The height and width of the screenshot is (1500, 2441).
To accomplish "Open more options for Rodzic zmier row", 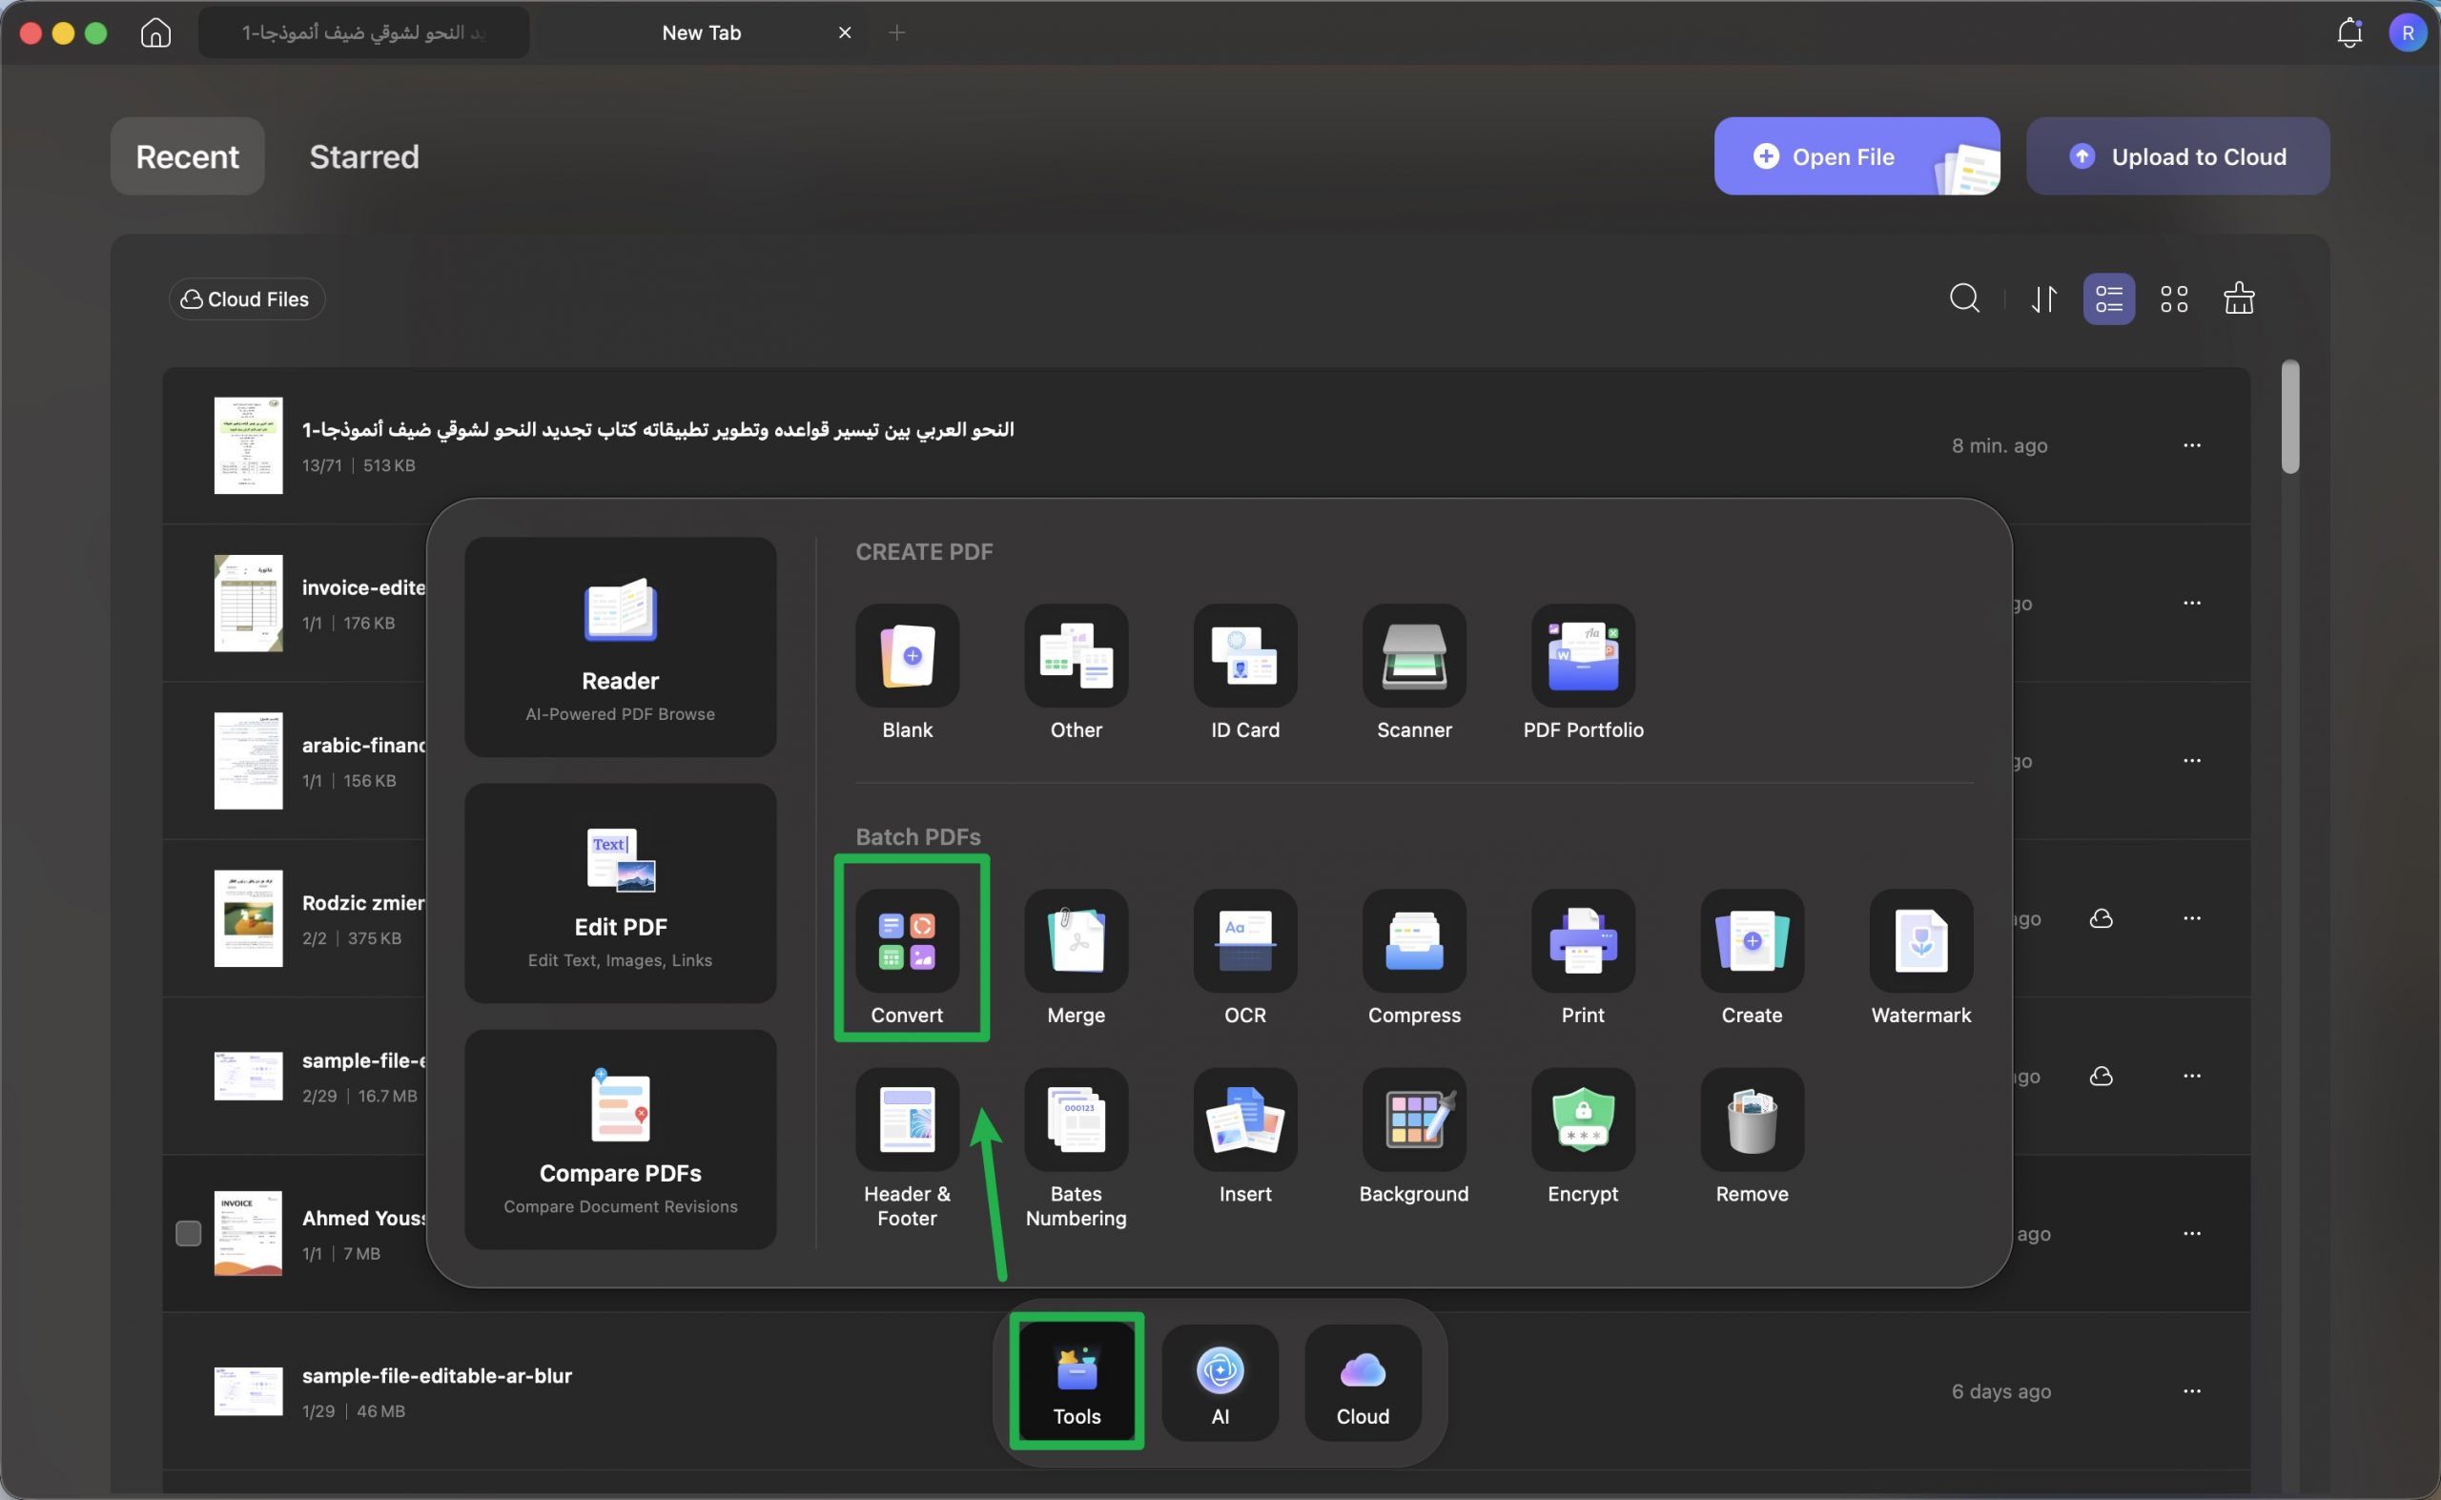I will (x=2192, y=918).
